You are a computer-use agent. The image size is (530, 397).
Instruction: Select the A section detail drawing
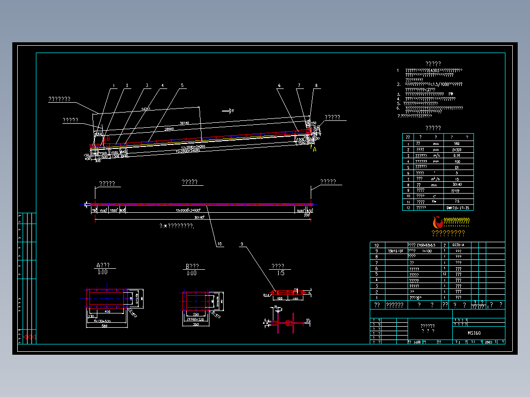click(113, 307)
